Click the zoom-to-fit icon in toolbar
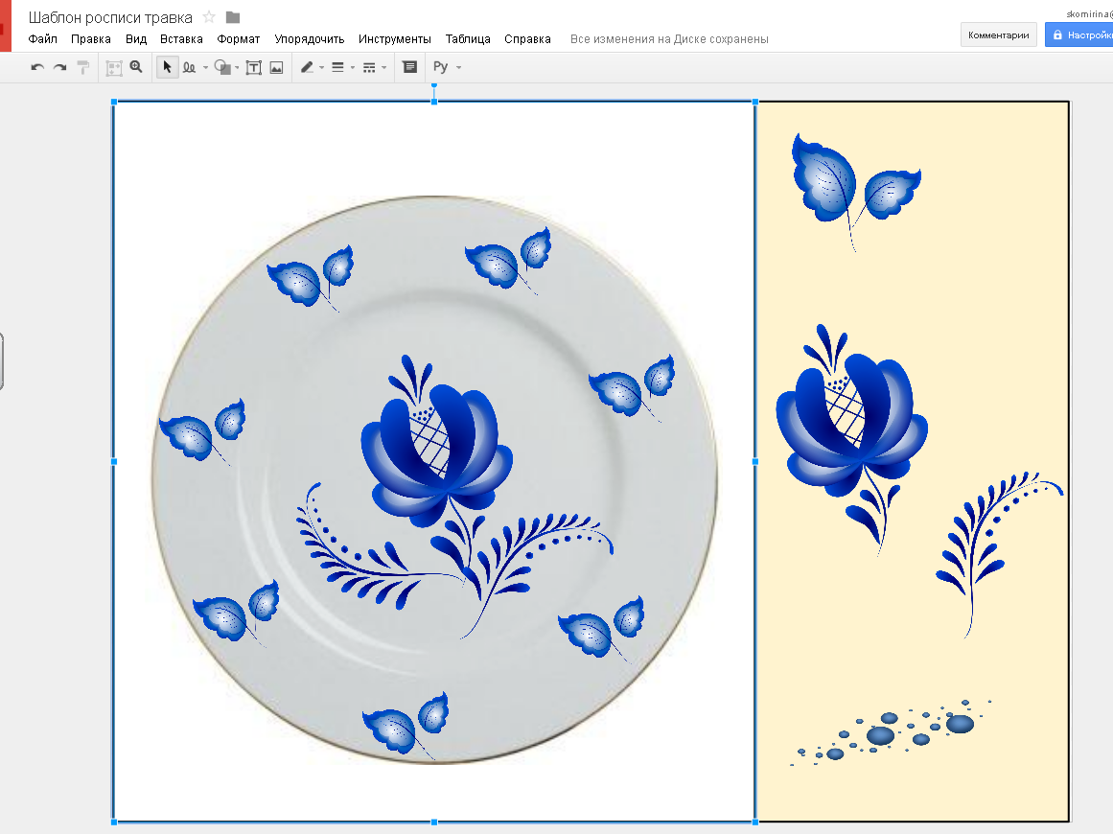The height and width of the screenshot is (834, 1113). [114, 67]
